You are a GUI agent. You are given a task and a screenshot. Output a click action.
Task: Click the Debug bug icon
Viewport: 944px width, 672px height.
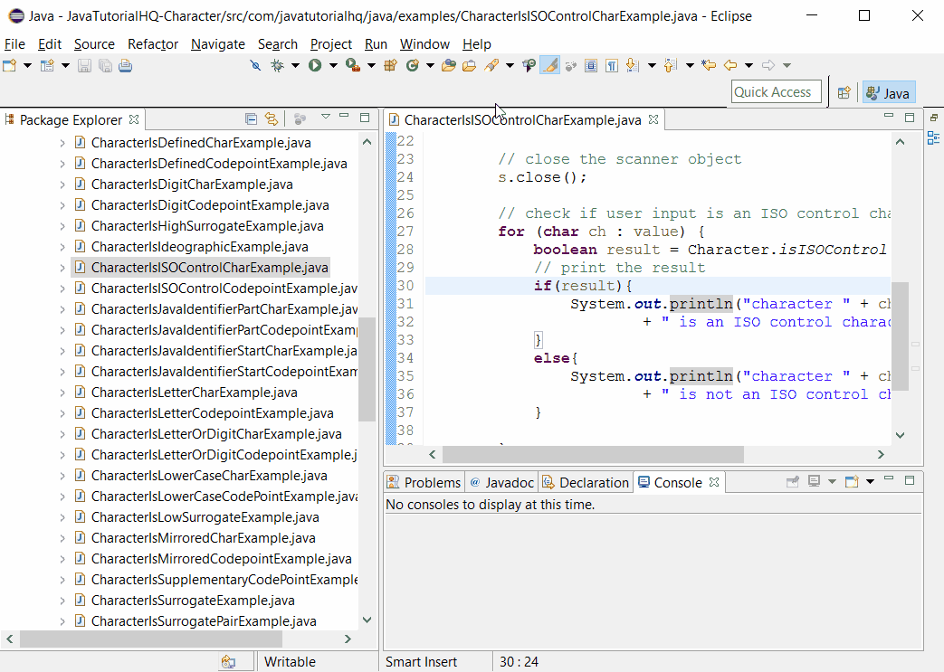[277, 66]
